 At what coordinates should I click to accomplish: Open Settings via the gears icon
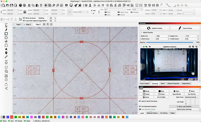point(76,5)
